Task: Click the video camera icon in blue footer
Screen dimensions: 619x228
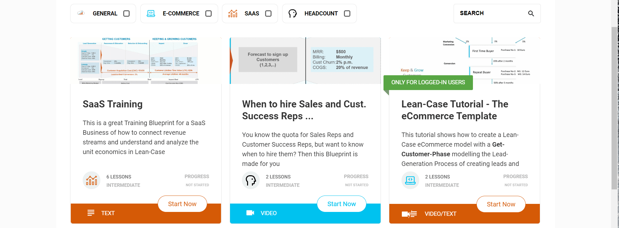Action: 250,213
